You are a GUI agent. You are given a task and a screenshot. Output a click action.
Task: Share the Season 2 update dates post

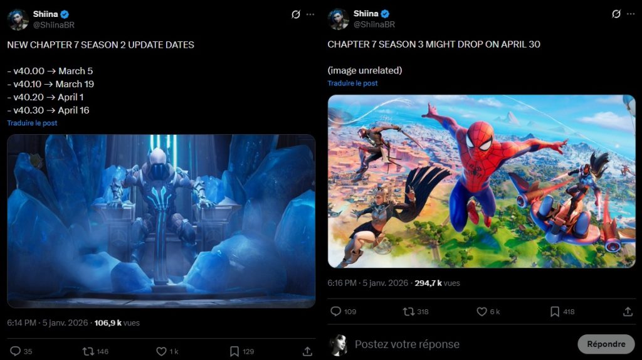[x=307, y=351]
